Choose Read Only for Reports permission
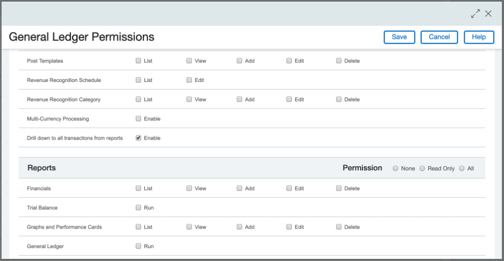This screenshot has height=261, width=504. [422, 168]
